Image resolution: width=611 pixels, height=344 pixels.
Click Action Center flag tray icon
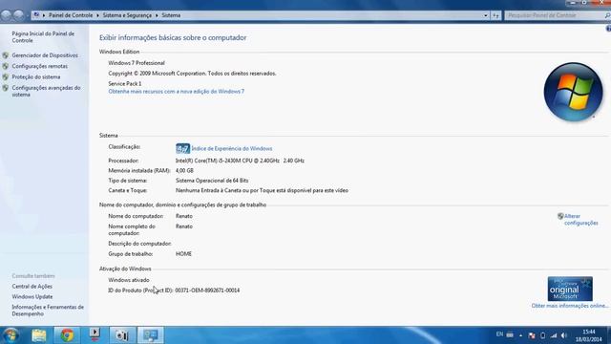(532, 335)
